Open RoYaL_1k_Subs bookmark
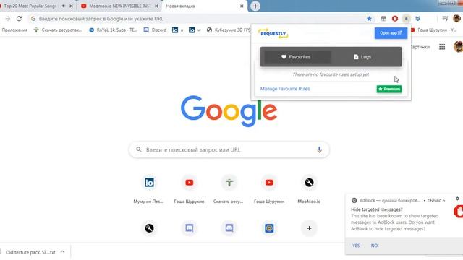 pos(113,30)
